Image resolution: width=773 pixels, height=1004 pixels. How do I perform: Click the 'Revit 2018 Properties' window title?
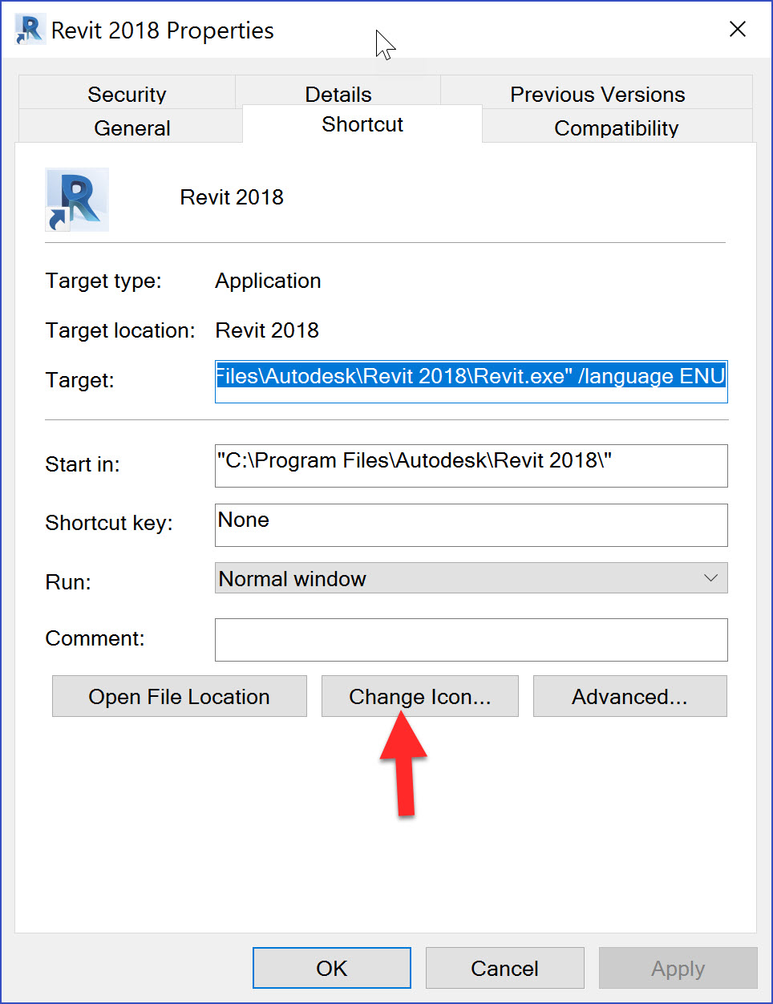(x=163, y=30)
